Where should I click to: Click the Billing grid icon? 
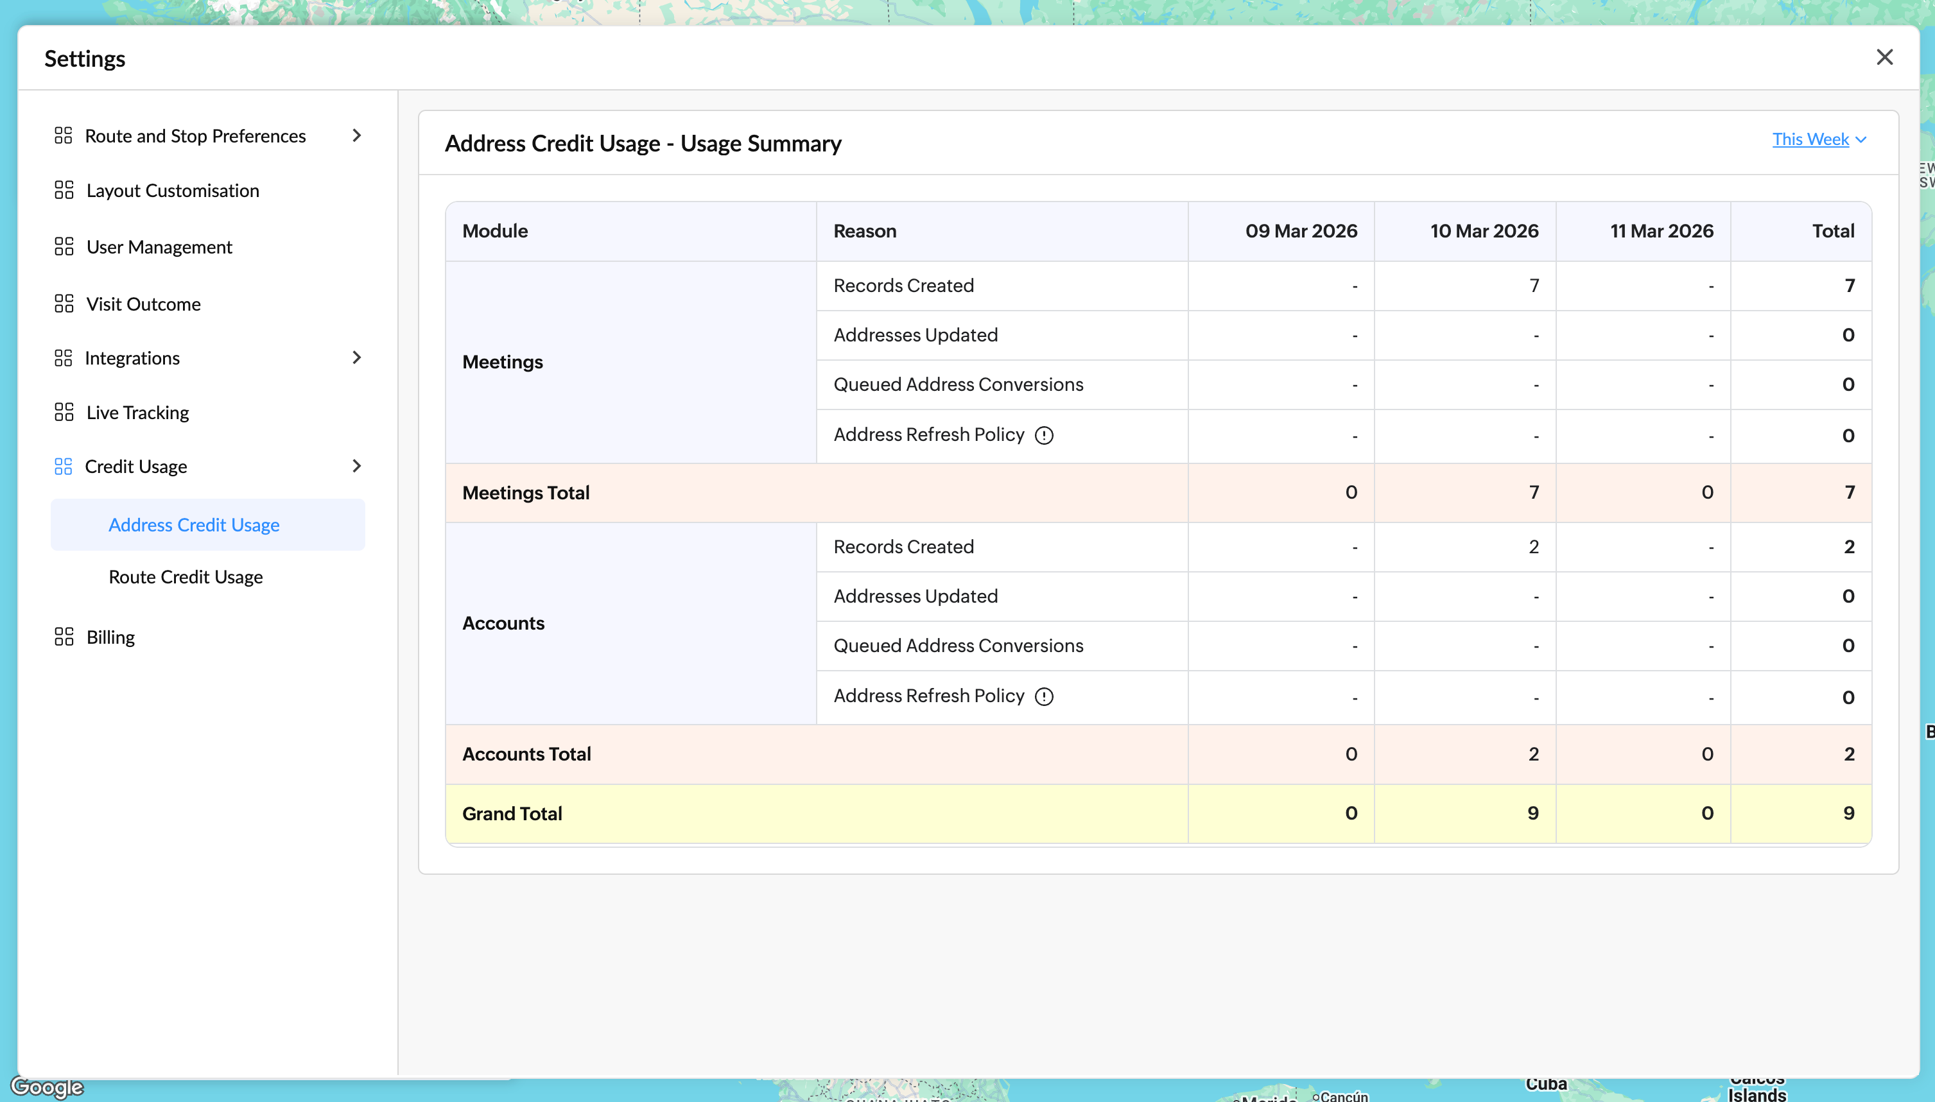[x=64, y=637]
